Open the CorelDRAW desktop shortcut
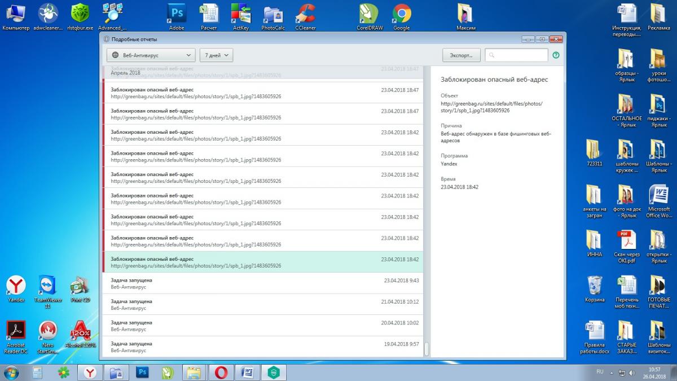Viewport: 677px width, 381px height. pos(370,16)
